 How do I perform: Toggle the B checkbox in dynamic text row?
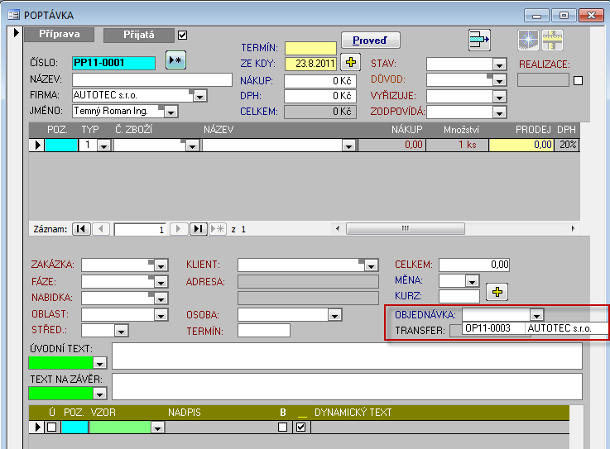pos(283,428)
